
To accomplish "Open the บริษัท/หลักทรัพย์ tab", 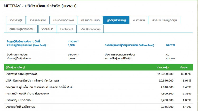I will (64, 20).
